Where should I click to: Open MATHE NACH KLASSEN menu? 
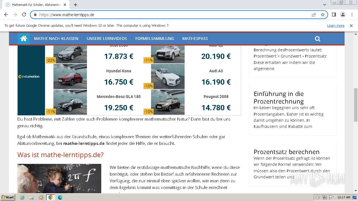tap(56, 39)
